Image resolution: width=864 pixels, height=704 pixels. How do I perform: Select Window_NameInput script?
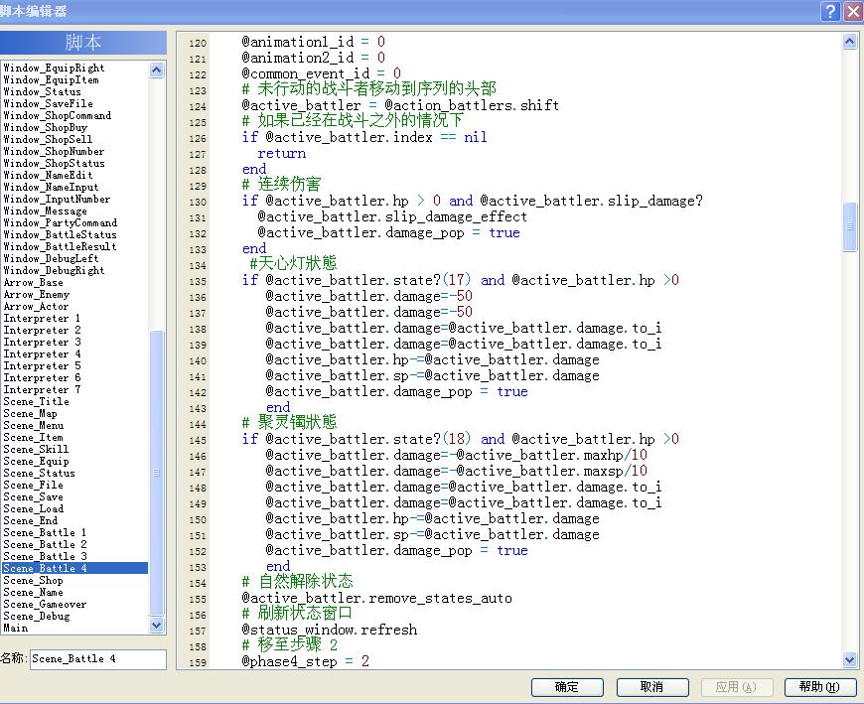click(x=51, y=188)
